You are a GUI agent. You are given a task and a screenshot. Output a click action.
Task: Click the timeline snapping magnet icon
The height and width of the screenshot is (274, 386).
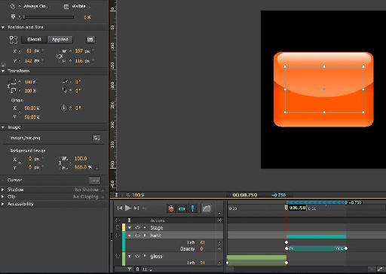(137, 269)
